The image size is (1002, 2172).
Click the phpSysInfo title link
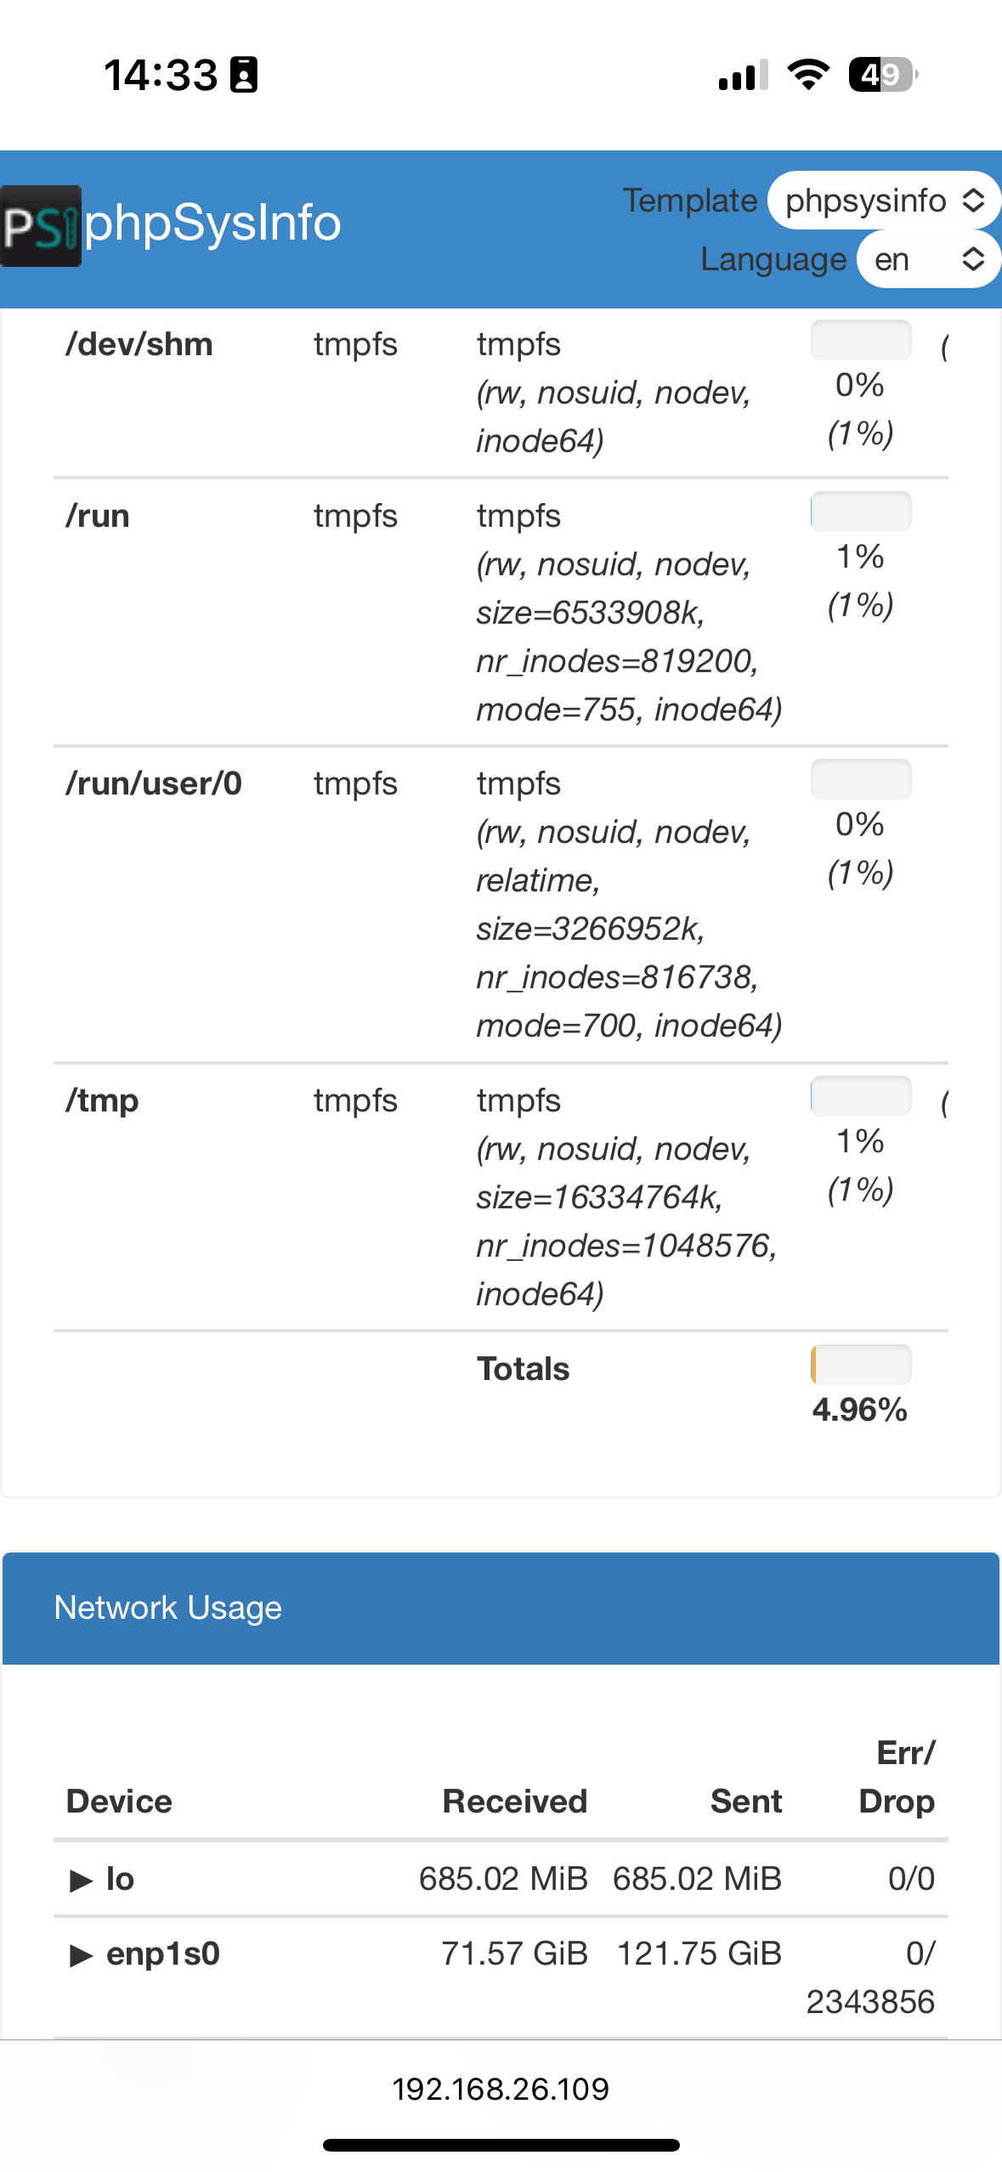click(x=212, y=223)
